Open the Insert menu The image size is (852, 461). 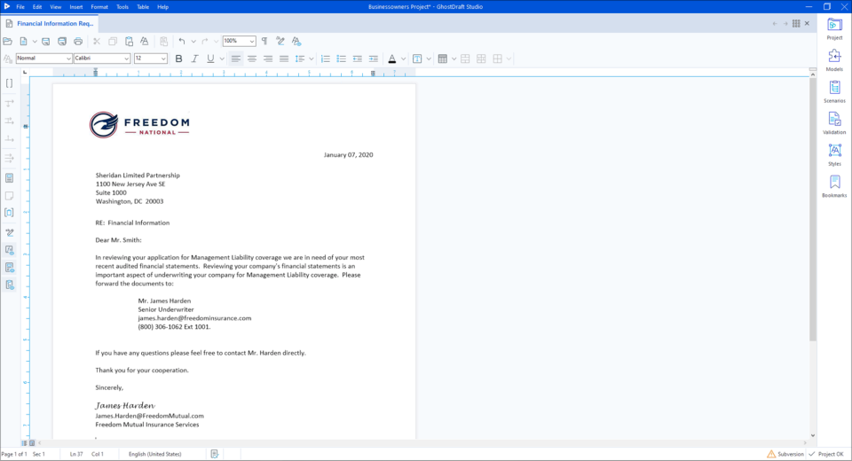(76, 7)
